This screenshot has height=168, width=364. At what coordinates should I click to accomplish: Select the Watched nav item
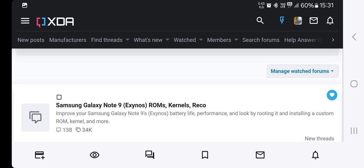[x=185, y=40]
